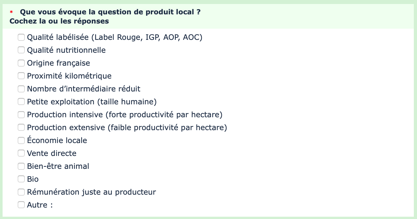
Task: Enable the 'Proximité kilométrique' checkbox
Action: click(21, 76)
